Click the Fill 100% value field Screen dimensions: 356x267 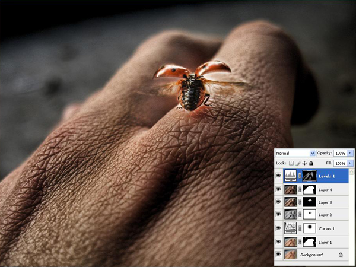coord(341,163)
